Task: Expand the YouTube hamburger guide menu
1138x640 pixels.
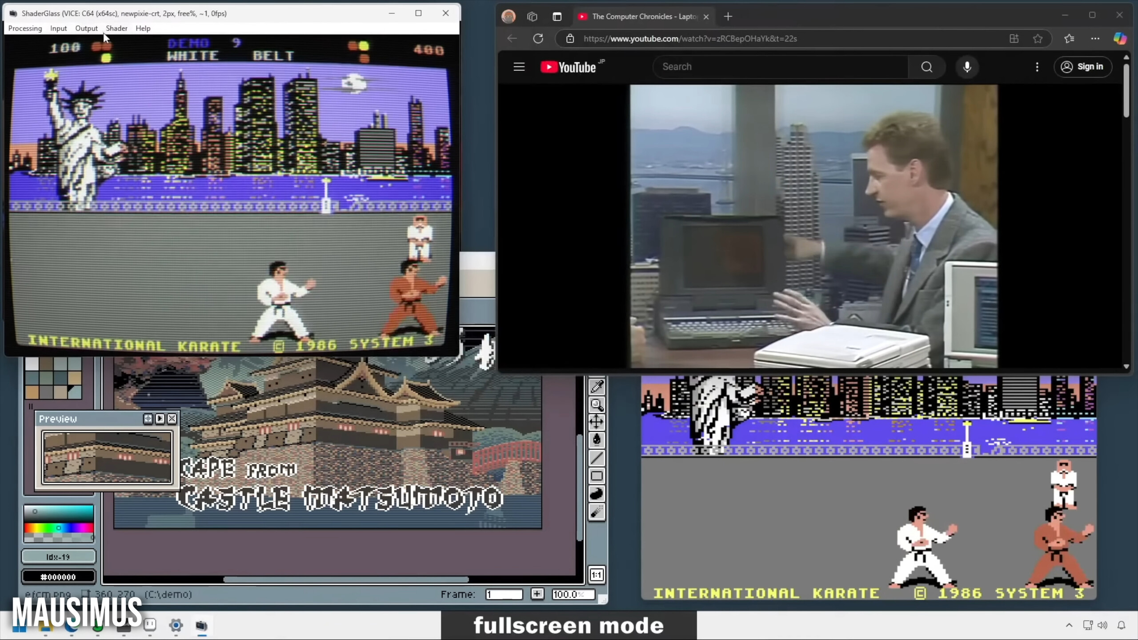Action: (x=519, y=67)
